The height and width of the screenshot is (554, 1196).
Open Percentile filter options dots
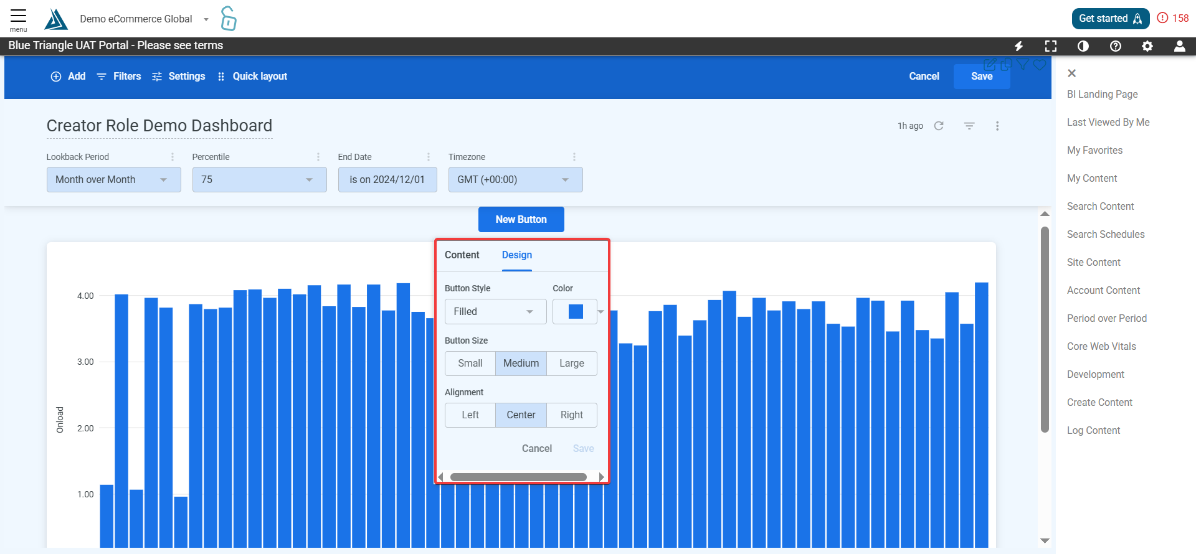click(318, 157)
